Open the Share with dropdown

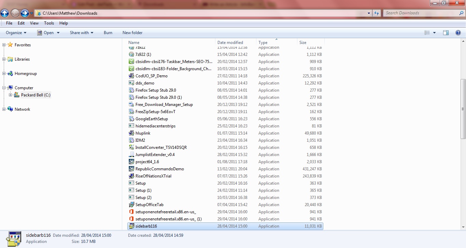click(82, 33)
